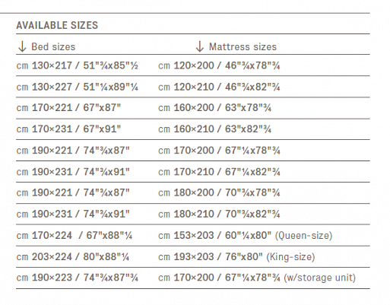Click the w/storage unit mattress entry
The height and width of the screenshot is (305, 390).
(257, 278)
